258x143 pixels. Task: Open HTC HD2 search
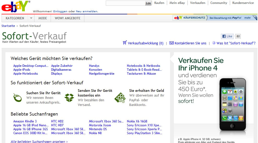[x=57, y=121]
